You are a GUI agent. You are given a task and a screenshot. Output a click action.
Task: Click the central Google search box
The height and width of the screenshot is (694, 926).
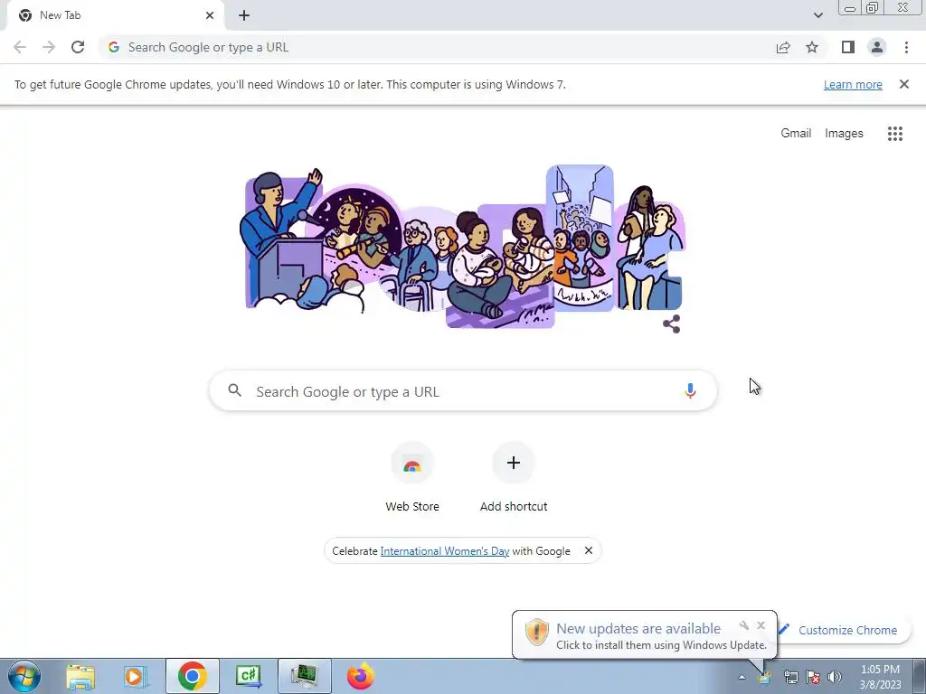[x=463, y=390]
